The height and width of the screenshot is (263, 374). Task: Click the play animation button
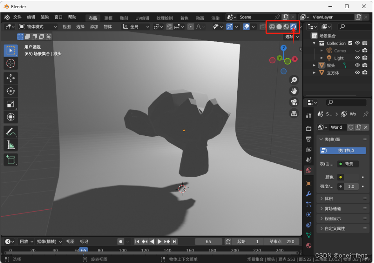(159, 241)
